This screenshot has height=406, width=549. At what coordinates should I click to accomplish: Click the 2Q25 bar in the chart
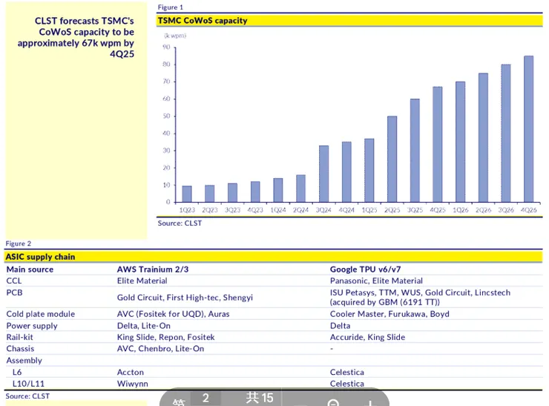coord(392,159)
